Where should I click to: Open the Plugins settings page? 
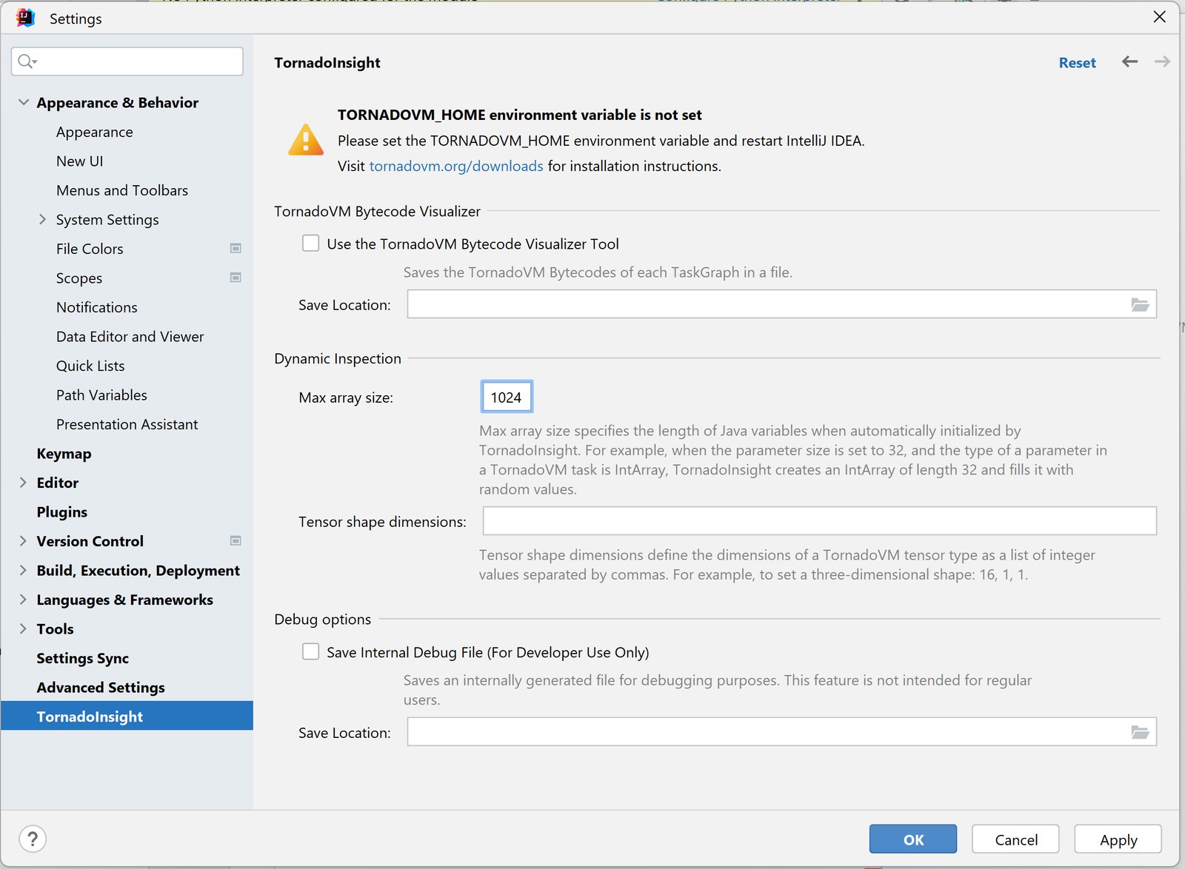tap(61, 511)
